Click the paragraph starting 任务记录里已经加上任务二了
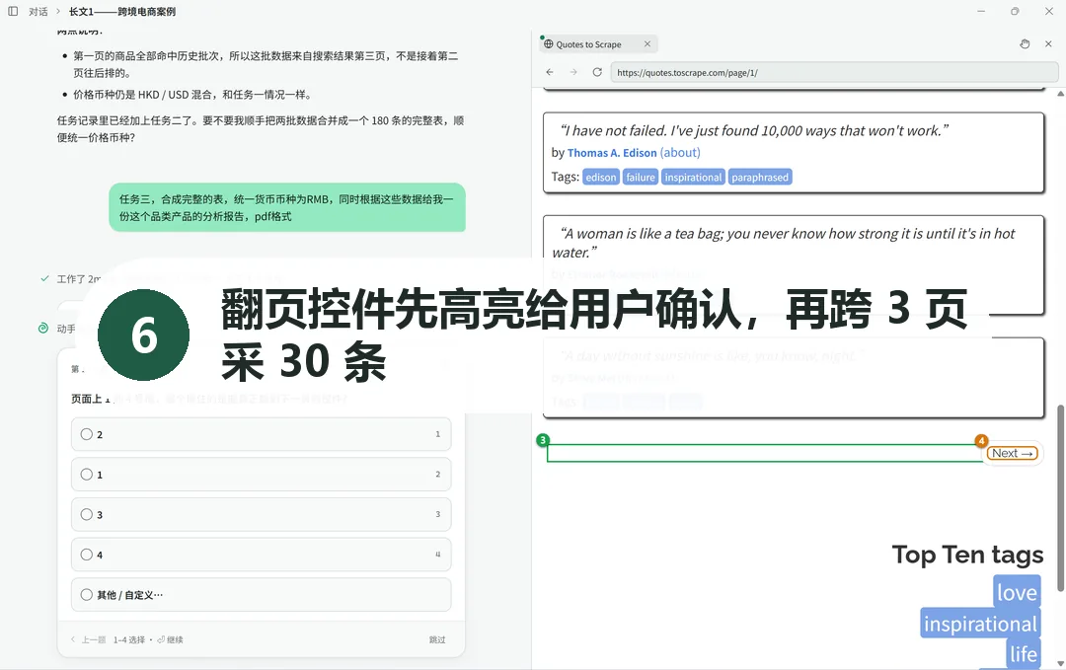 261,128
